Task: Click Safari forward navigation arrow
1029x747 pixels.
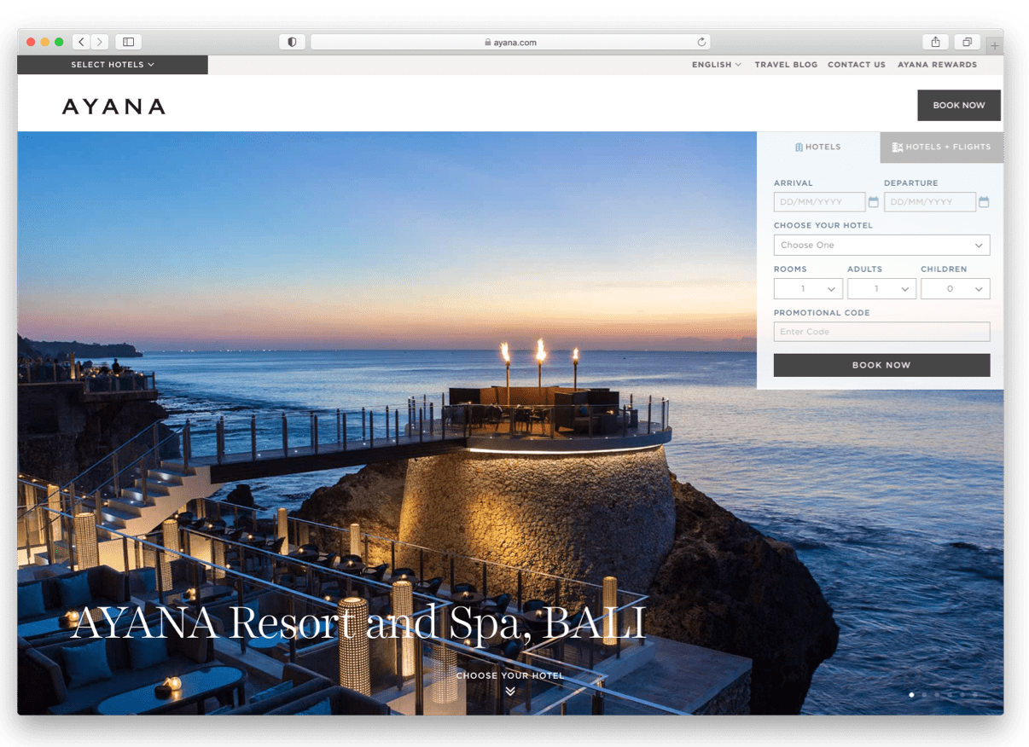Action: (100, 42)
